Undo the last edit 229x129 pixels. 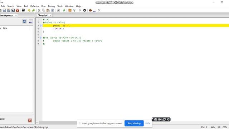(29, 10)
